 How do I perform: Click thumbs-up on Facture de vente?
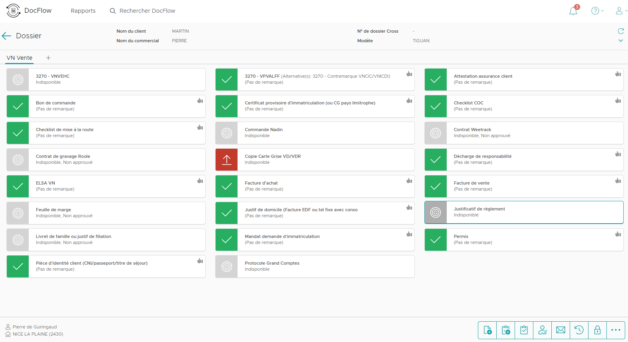point(618,181)
